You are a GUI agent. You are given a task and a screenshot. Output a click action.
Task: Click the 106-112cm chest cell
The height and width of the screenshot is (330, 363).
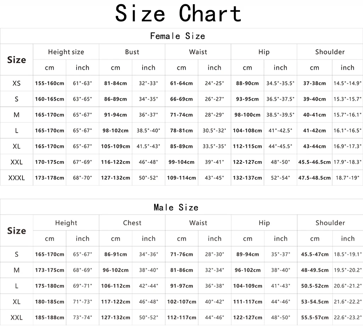point(116,286)
